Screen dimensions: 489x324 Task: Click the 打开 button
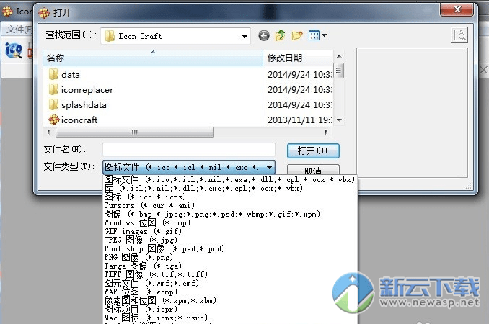coord(313,151)
